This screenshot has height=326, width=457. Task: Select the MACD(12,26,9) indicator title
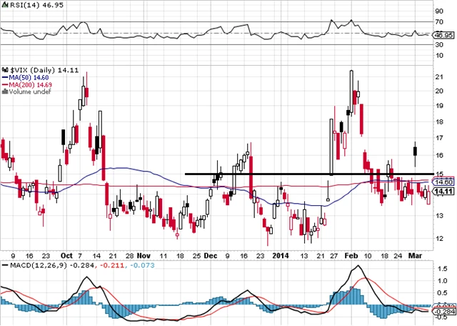pos(34,265)
